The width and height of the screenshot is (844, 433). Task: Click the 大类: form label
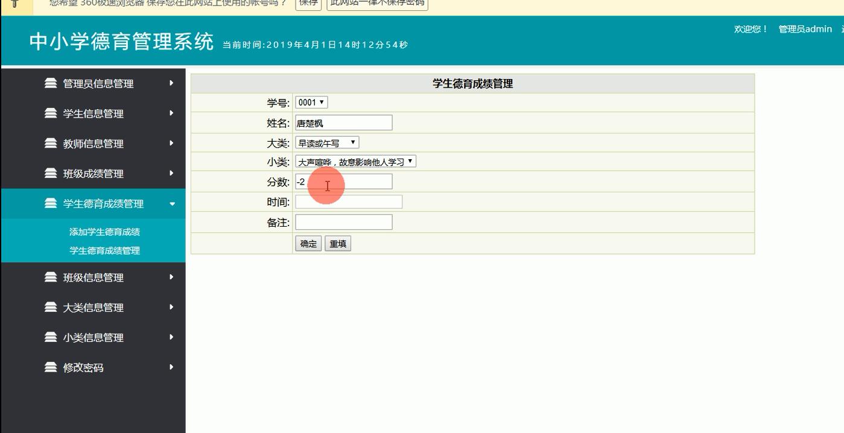click(x=279, y=144)
